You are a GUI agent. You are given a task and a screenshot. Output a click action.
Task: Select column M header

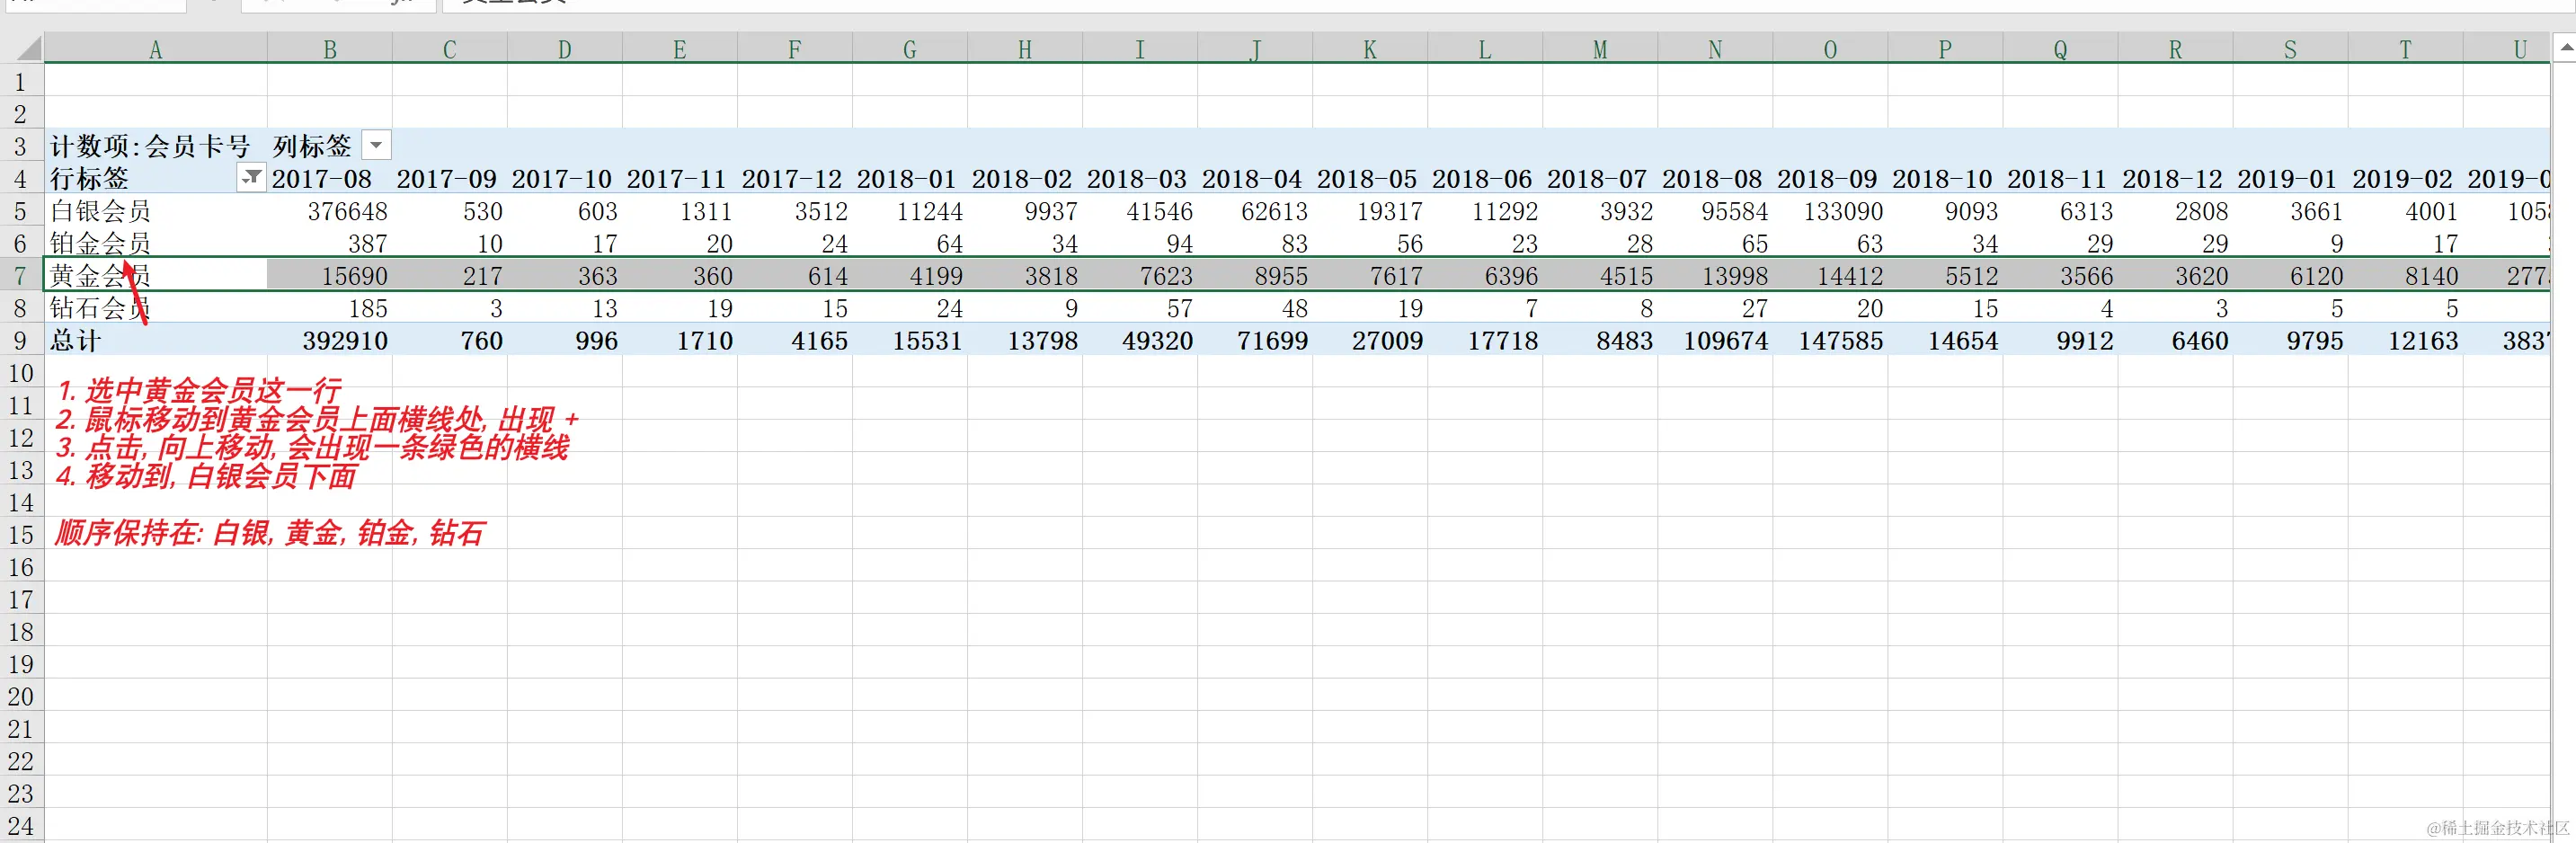(1600, 49)
